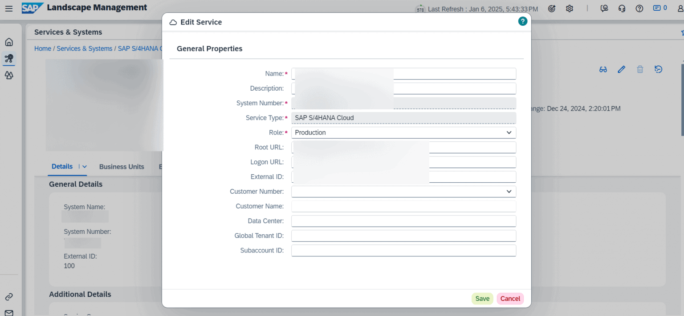The height and width of the screenshot is (316, 684).
Task: Click the headset support icon
Action: click(622, 8)
